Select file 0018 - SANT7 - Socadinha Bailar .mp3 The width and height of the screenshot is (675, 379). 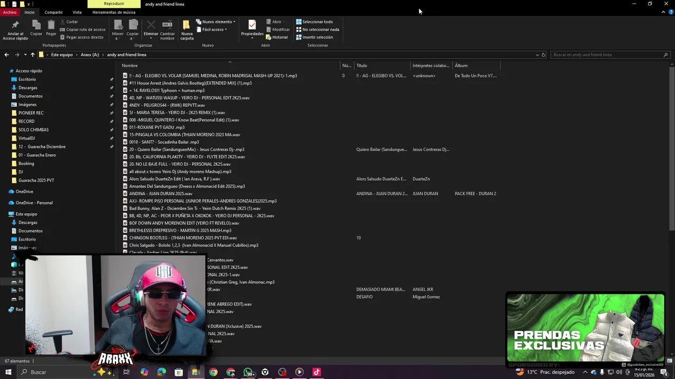(x=164, y=142)
